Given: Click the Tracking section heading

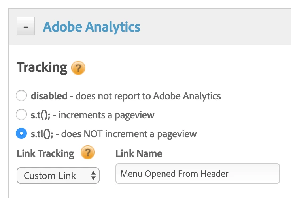Looking at the screenshot, I should pos(42,67).
